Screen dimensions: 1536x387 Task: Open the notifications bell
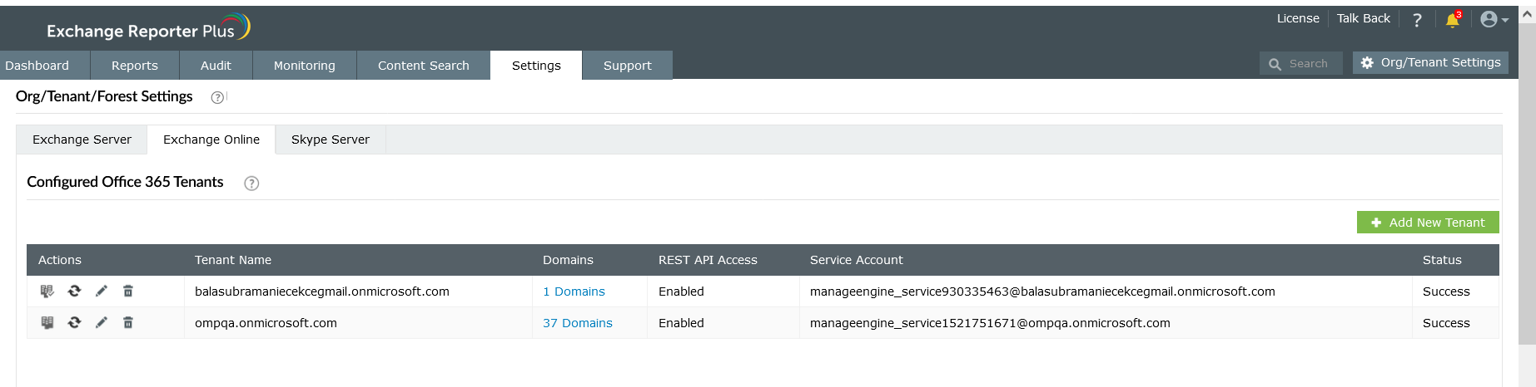coord(1453,20)
